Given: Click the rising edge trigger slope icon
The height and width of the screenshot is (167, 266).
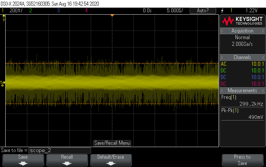Looking at the screenshot, I should point(222,11).
